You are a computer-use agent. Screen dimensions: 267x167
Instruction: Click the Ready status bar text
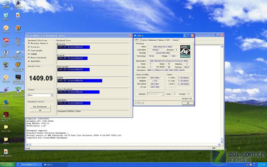28,148
